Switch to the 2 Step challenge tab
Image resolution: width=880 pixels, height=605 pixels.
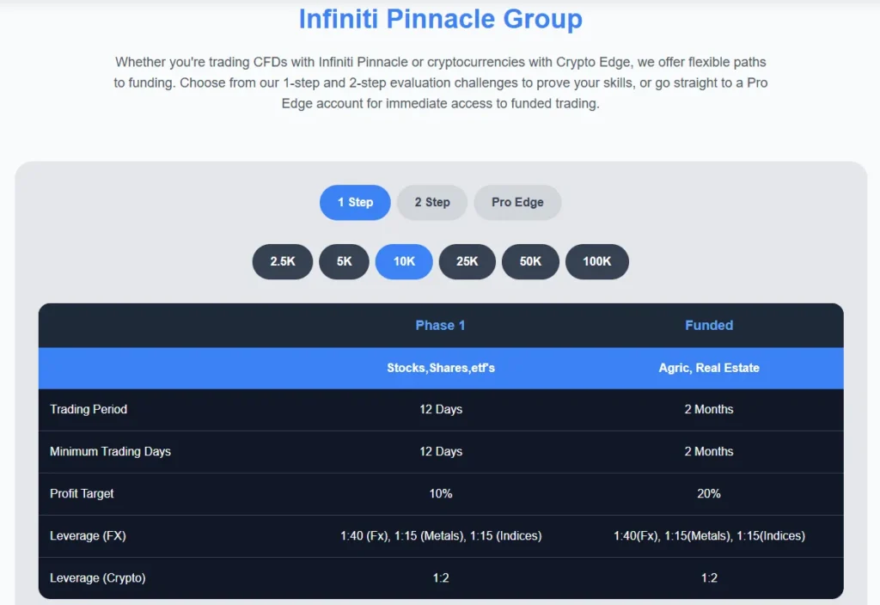431,202
